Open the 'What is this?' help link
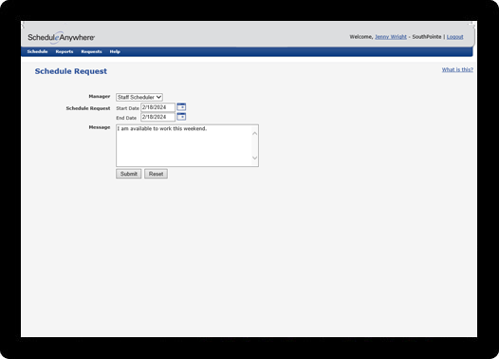Screen dimensions: 499x359 (457, 69)
